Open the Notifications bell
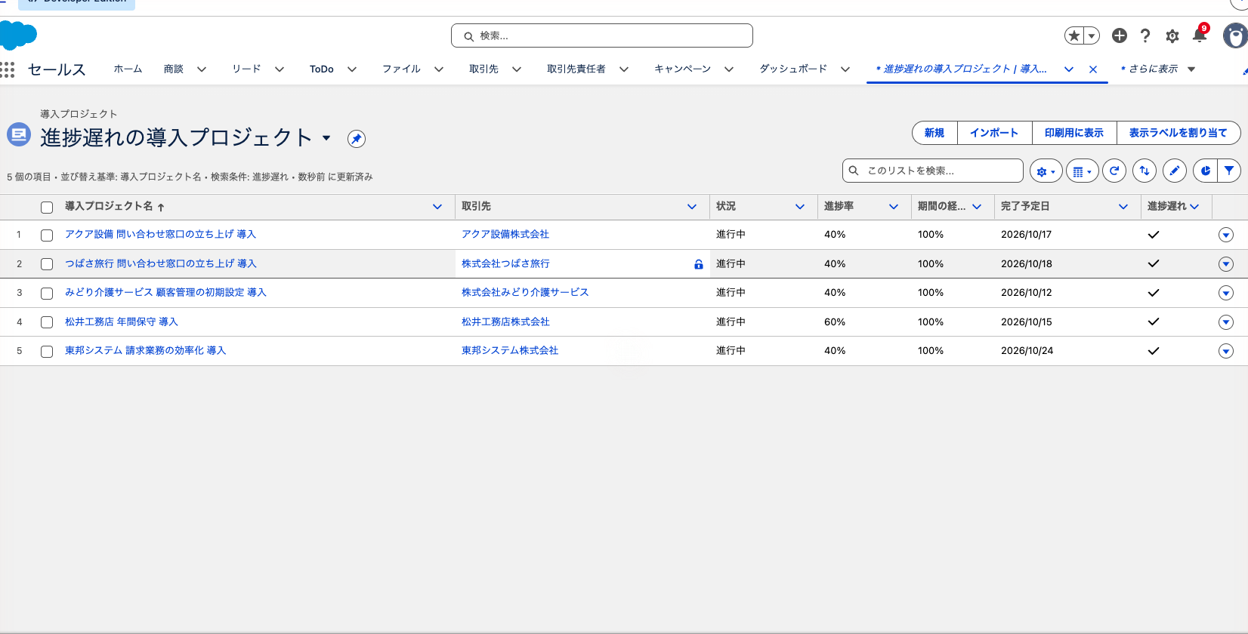 (x=1200, y=35)
